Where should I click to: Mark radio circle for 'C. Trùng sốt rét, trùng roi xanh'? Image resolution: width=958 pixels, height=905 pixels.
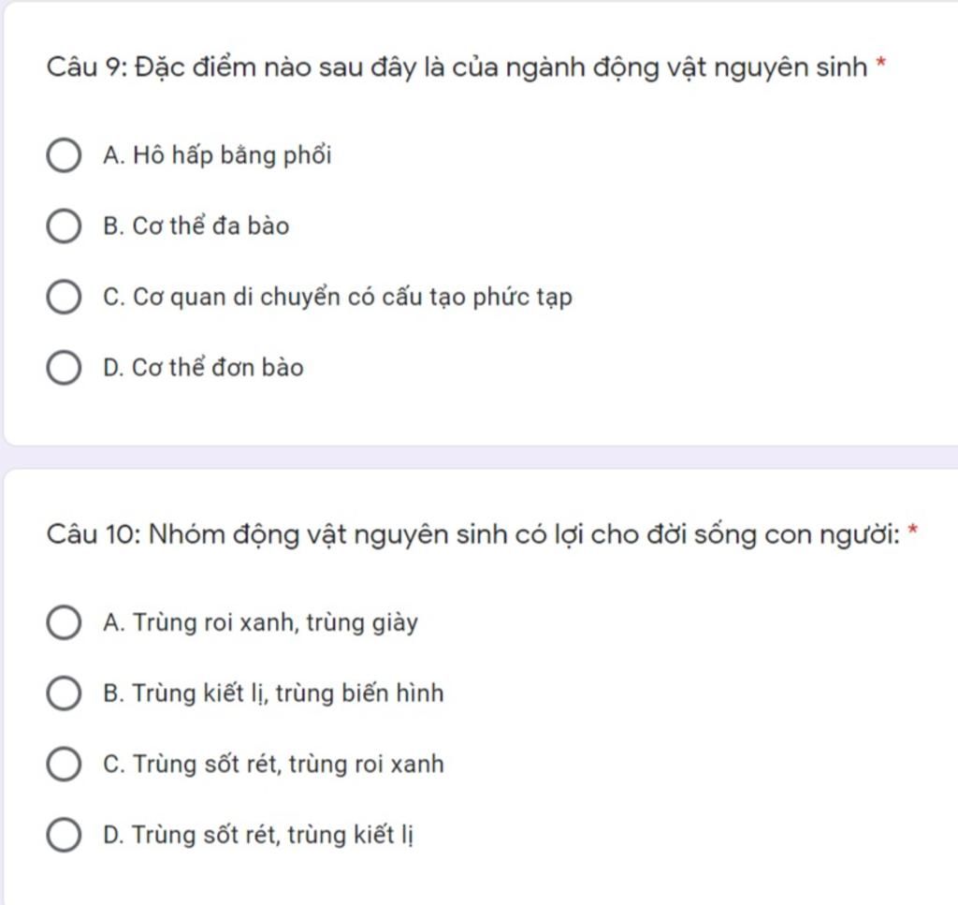pos(64,765)
